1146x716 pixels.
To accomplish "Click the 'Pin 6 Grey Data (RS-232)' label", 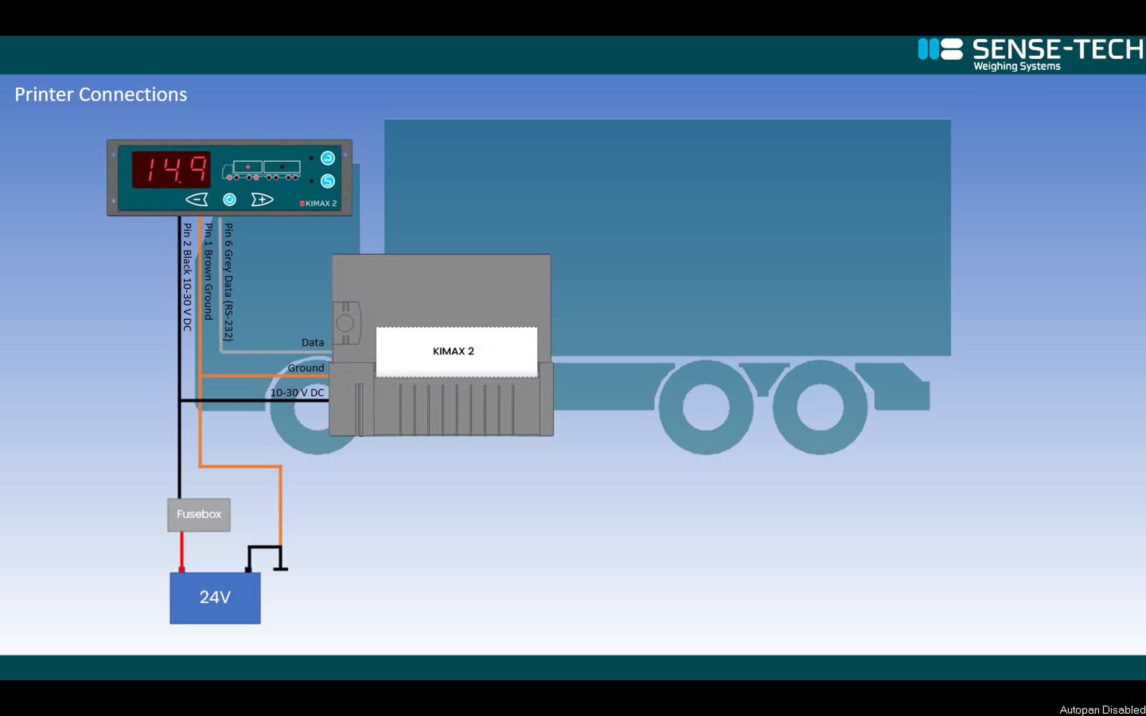I will pyautogui.click(x=229, y=282).
